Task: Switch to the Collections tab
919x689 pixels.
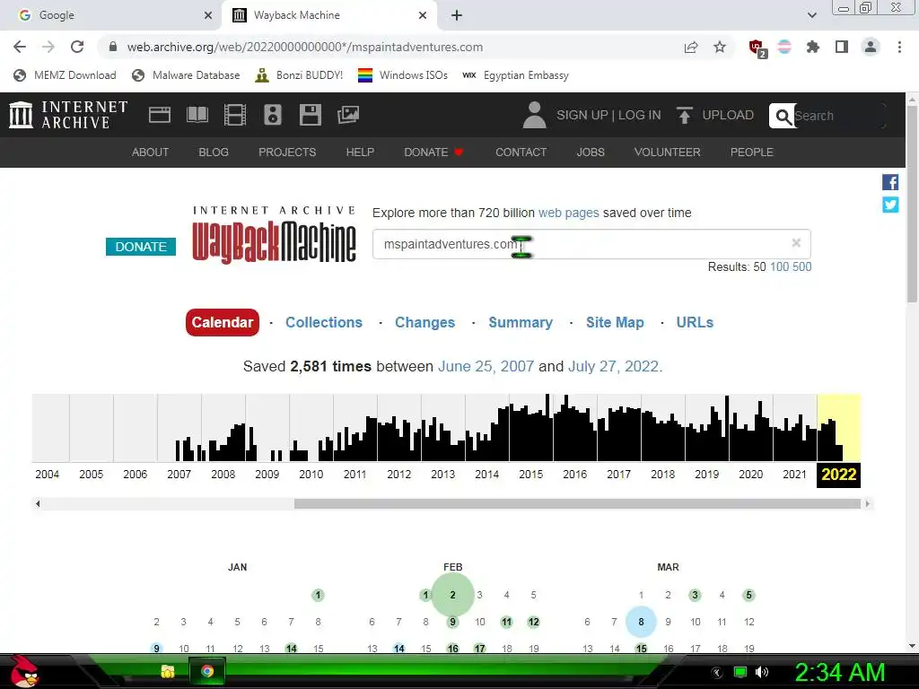Action: 323,322
